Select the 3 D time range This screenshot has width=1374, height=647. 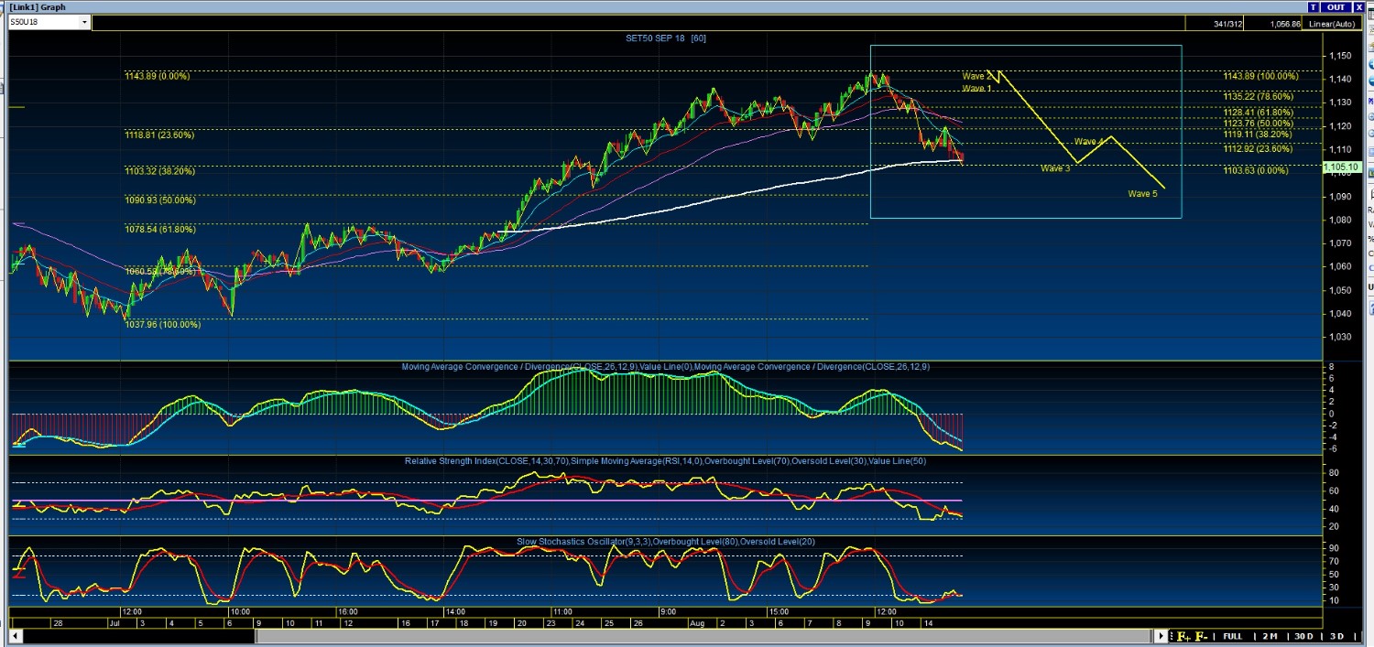point(1336,636)
